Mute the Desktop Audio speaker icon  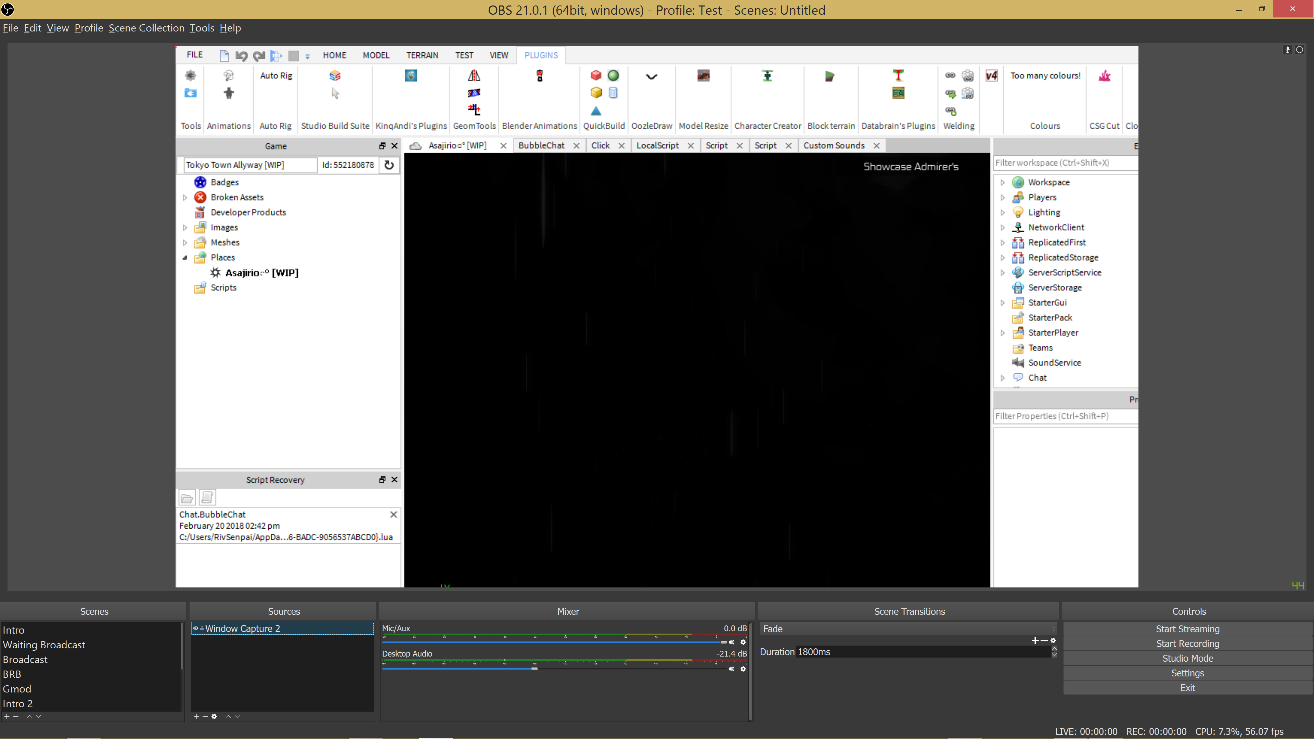(732, 669)
